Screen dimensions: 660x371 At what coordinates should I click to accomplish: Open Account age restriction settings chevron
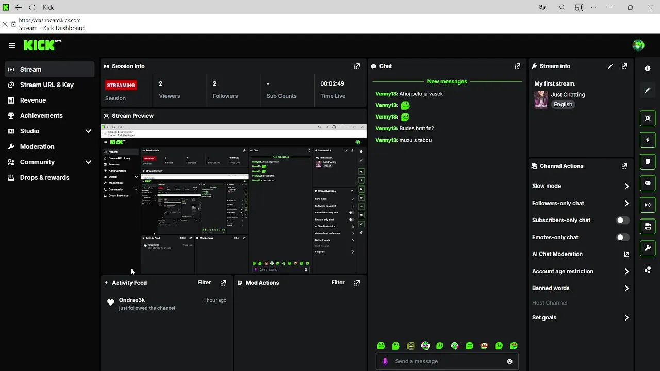click(x=626, y=271)
